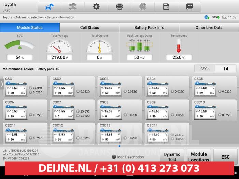Image resolution: width=239 pixels, height=179 pixels.
Task: Click SOC value 54 %
Action: 20,57
